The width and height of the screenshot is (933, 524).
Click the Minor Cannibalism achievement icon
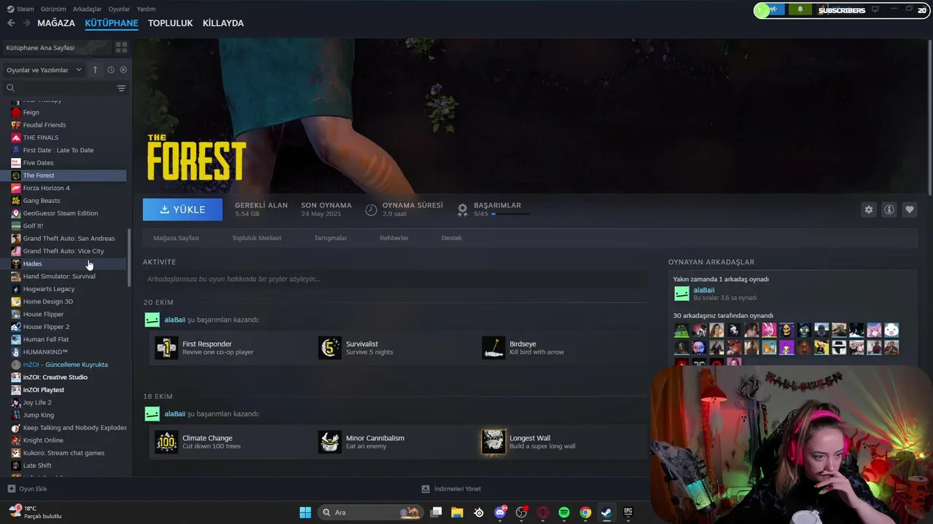pyautogui.click(x=329, y=442)
